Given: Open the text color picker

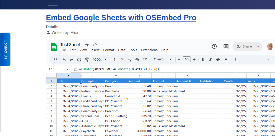Looking at the screenshot, I should pyautogui.click(x=226, y=60).
